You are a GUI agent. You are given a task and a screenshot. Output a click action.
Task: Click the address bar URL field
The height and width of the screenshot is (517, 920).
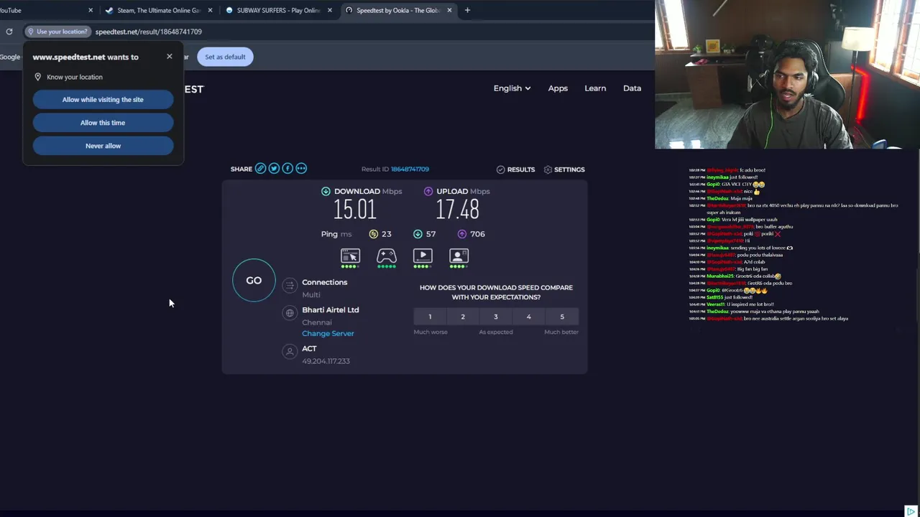point(148,32)
